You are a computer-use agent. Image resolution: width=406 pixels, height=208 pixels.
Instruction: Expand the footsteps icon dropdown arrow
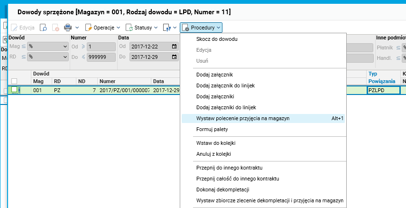coord(175,28)
